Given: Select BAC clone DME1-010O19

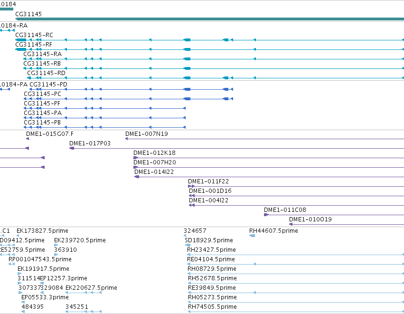Looking at the screenshot, I should [310, 220].
